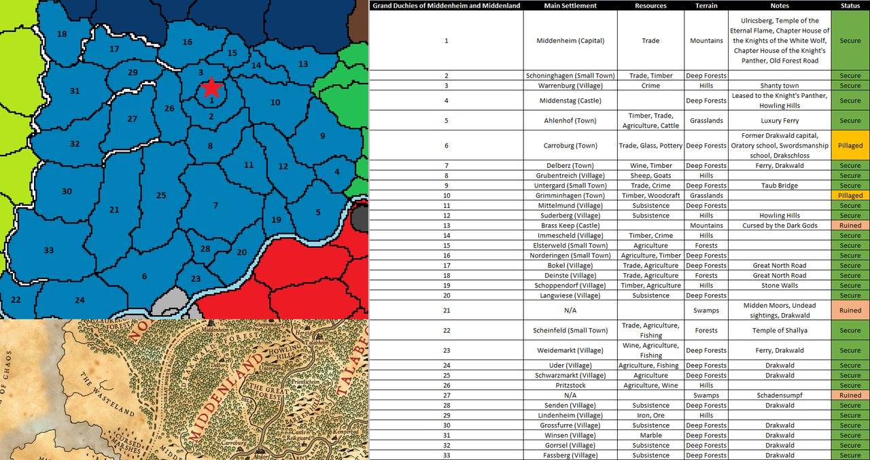Select the Untergard (Small Town) cell
The height and width of the screenshot is (460, 870).
570,185
